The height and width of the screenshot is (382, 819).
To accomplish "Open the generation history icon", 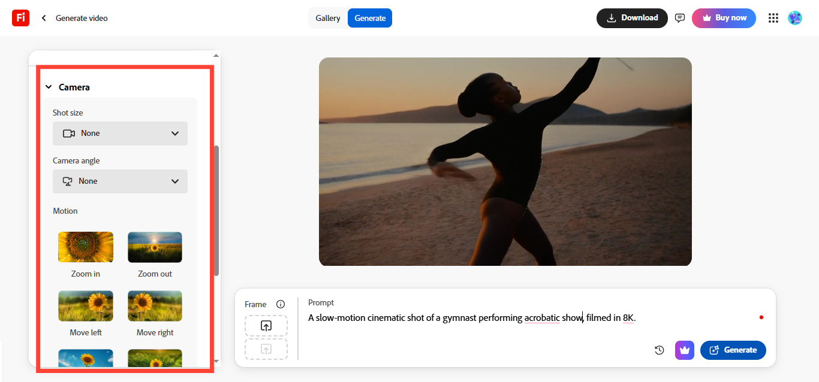I will click(659, 350).
